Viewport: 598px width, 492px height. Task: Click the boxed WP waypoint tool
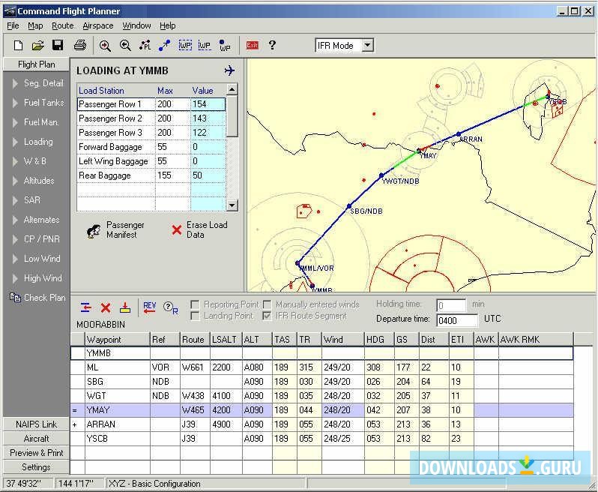pyautogui.click(x=185, y=46)
